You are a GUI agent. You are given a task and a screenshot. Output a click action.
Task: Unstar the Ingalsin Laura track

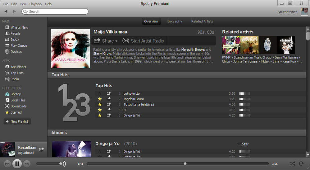pyautogui.click(x=100, y=99)
